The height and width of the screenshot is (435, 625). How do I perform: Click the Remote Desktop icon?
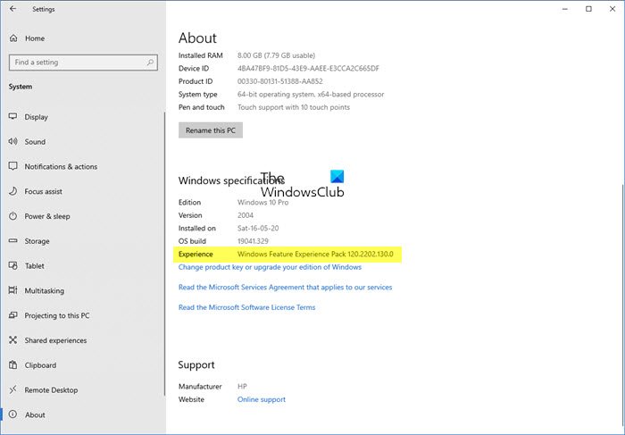[x=13, y=389]
